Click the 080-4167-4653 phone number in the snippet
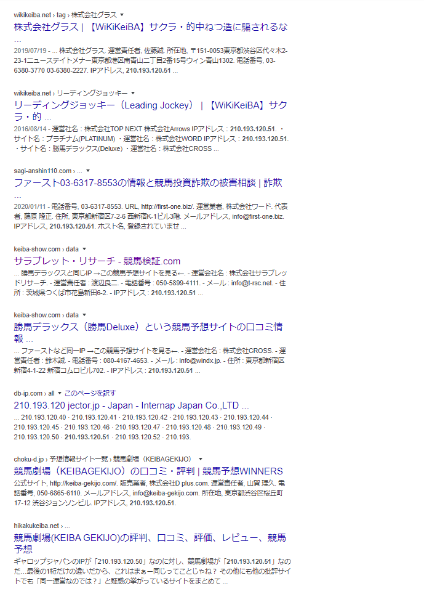 click(126, 360)
